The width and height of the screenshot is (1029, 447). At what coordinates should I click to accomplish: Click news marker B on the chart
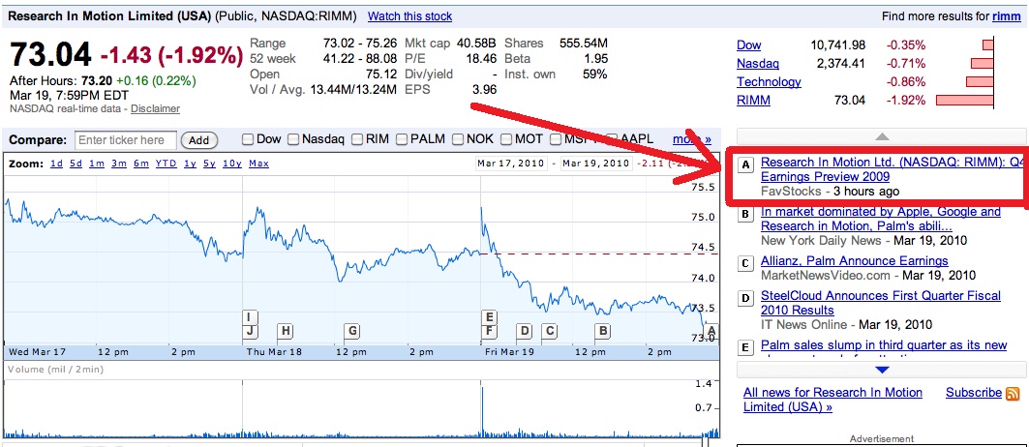603,331
